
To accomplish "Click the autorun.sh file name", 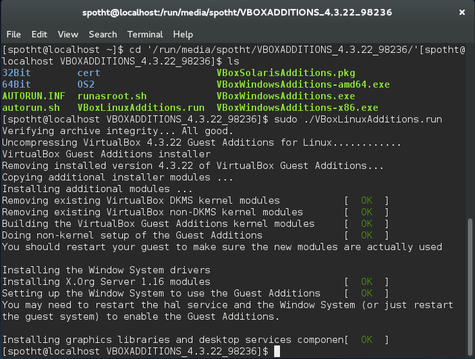I will tap(31, 108).
